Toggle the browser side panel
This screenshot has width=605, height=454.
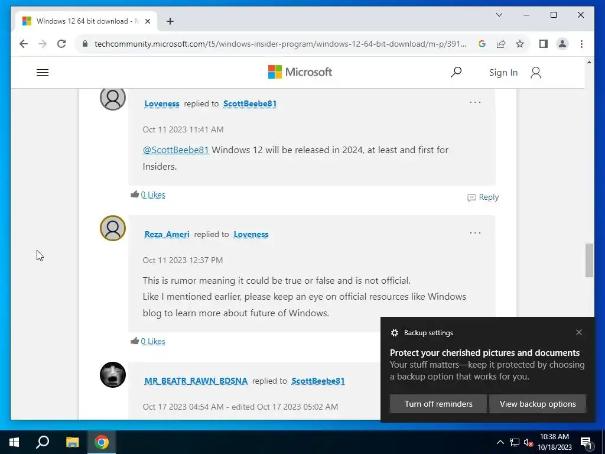pyautogui.click(x=544, y=44)
